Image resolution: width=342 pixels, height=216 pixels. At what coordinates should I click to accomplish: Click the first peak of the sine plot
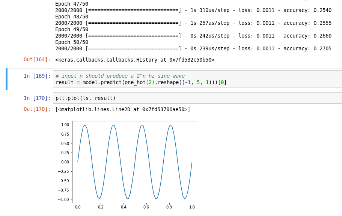[85, 125]
